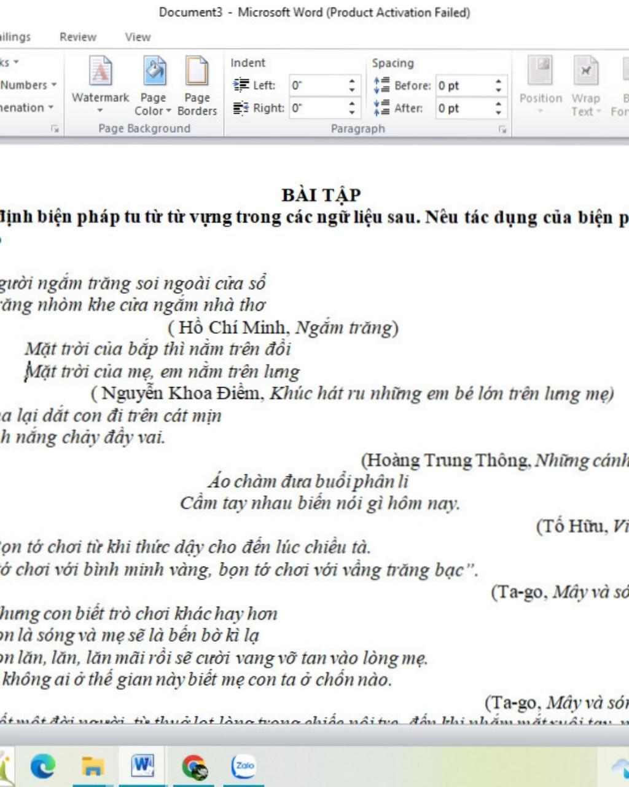Click the Spacing Before icon
Screen dimensions: 629x787
pyautogui.click(x=381, y=85)
